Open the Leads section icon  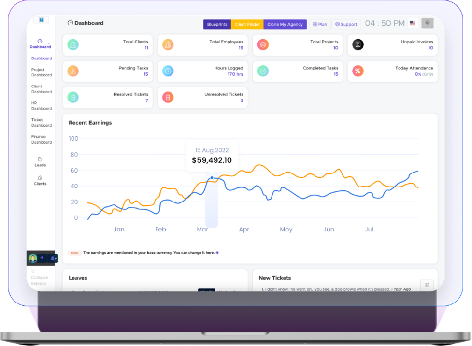[x=40, y=159]
